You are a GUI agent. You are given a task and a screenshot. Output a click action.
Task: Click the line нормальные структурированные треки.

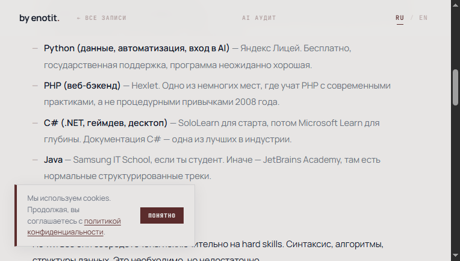128,176
